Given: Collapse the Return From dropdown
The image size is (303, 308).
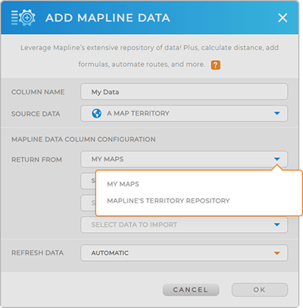Looking at the screenshot, I should (184, 159).
